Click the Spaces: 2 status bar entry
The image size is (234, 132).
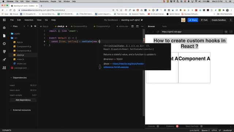click(x=205, y=131)
